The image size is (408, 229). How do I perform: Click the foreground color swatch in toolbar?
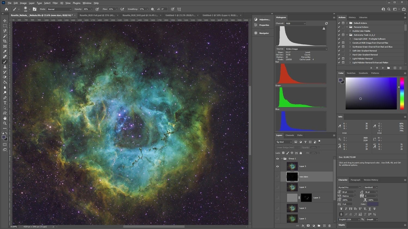(4, 137)
